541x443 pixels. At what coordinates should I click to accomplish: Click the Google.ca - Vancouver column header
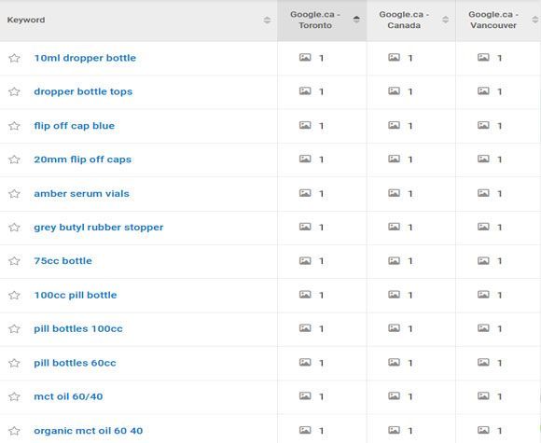(x=493, y=20)
